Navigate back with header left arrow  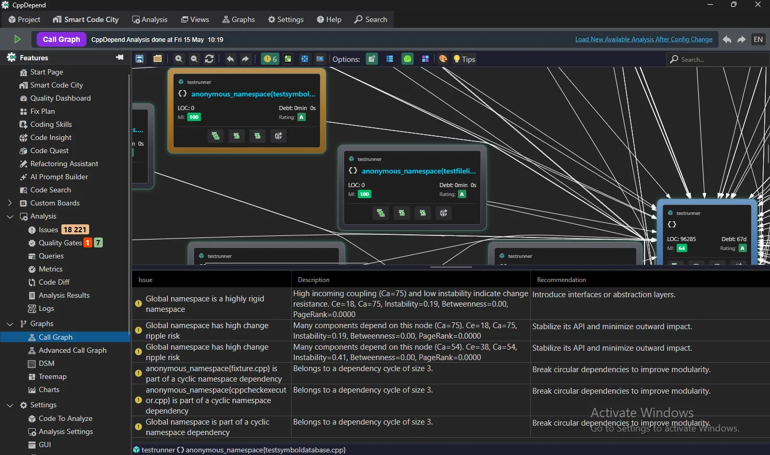[727, 39]
